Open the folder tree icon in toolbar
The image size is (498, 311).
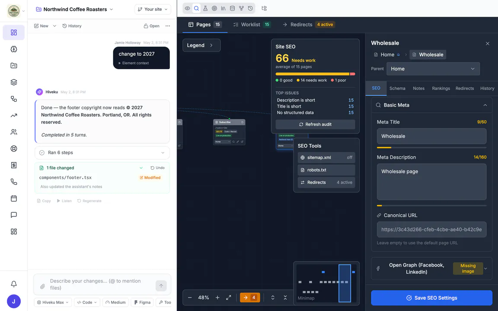pyautogui.click(x=264, y=9)
